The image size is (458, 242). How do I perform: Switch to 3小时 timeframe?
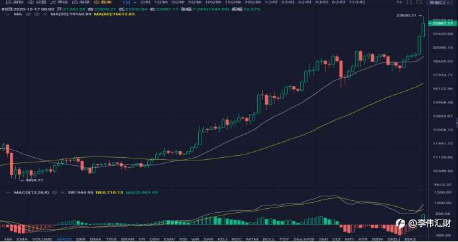[x=305, y=2]
